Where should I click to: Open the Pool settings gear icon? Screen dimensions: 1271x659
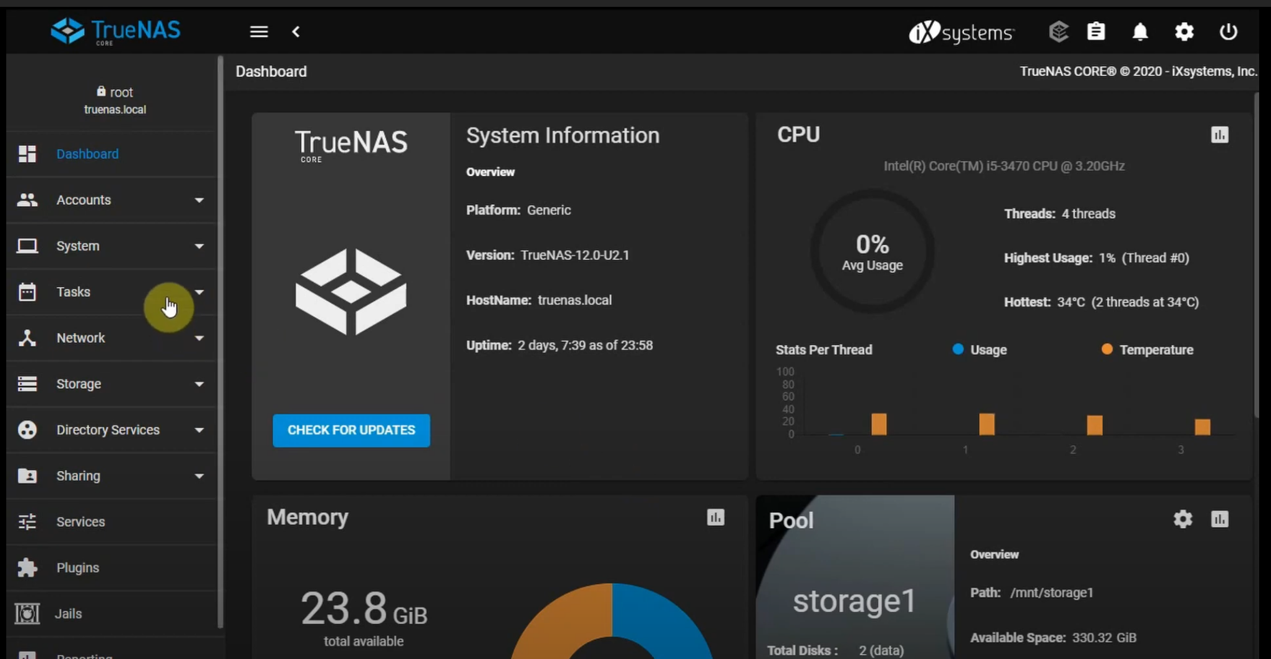pyautogui.click(x=1182, y=519)
